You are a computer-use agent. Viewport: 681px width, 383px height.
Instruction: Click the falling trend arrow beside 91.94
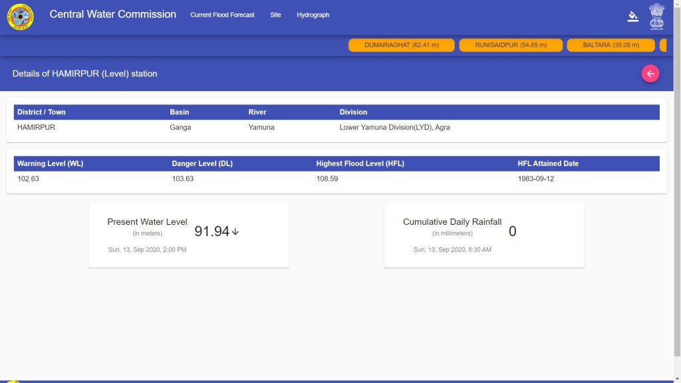(235, 231)
